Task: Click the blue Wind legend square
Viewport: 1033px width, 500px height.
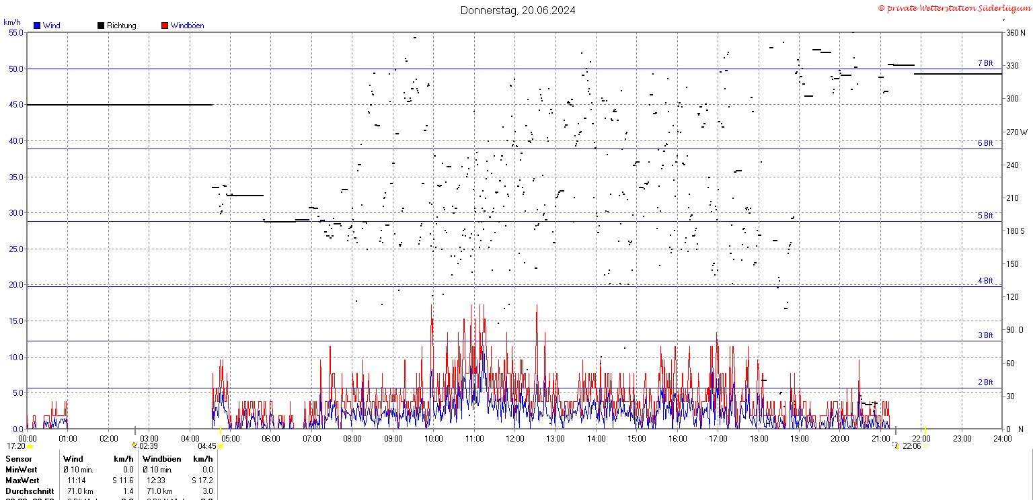Action: coord(37,26)
